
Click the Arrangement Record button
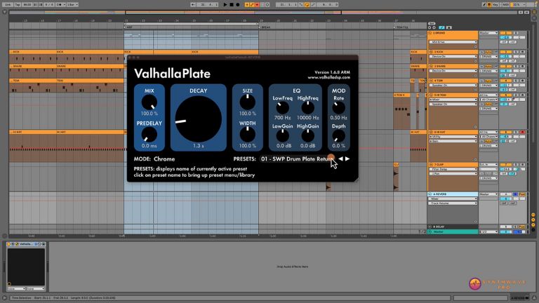point(237,4)
